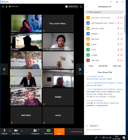Open video options arrow beside Start Video

pos(22,131)
